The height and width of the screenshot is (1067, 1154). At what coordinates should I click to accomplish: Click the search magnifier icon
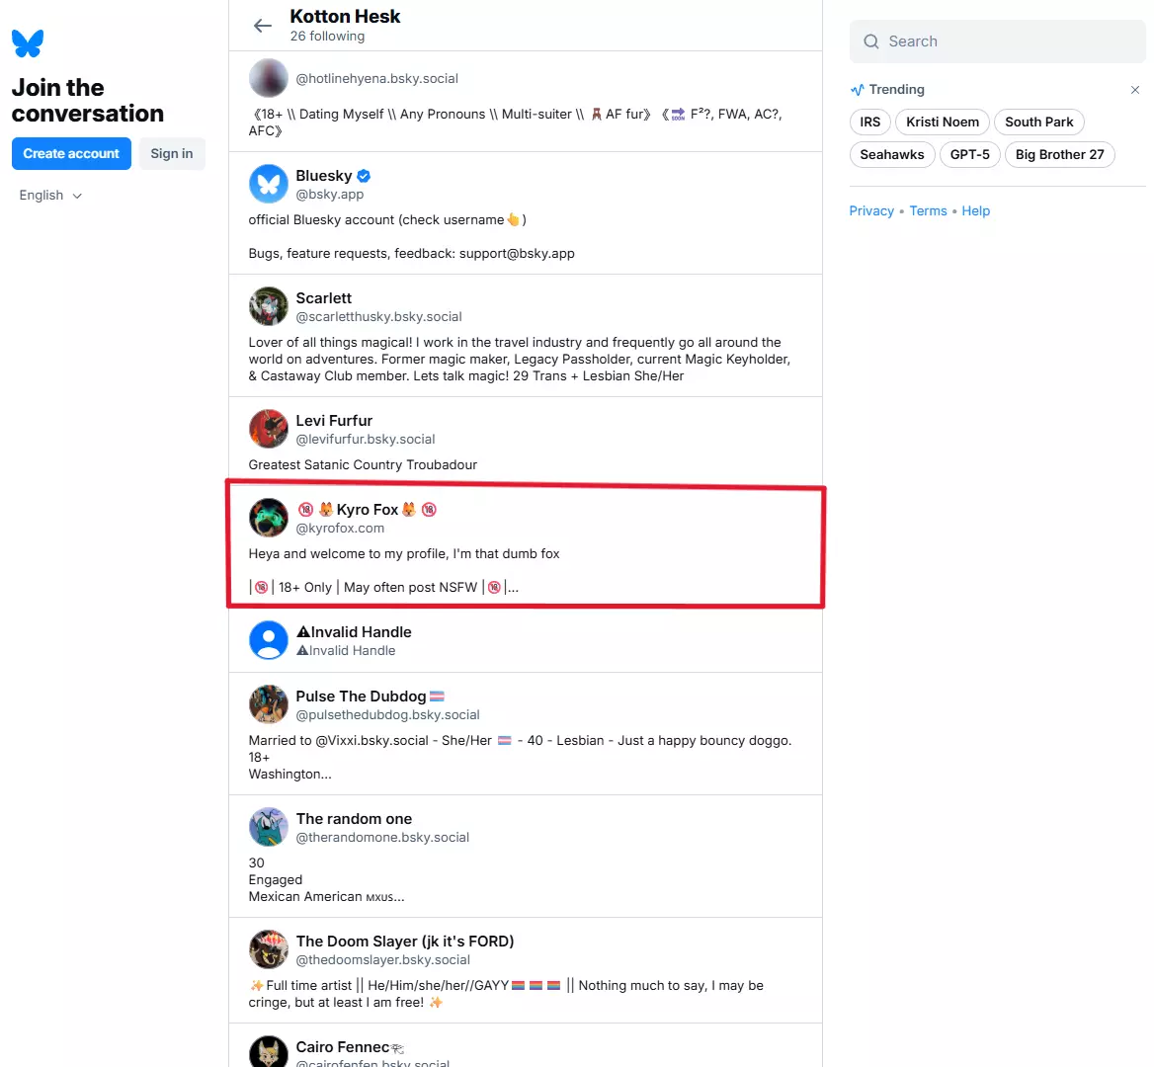pos(870,41)
